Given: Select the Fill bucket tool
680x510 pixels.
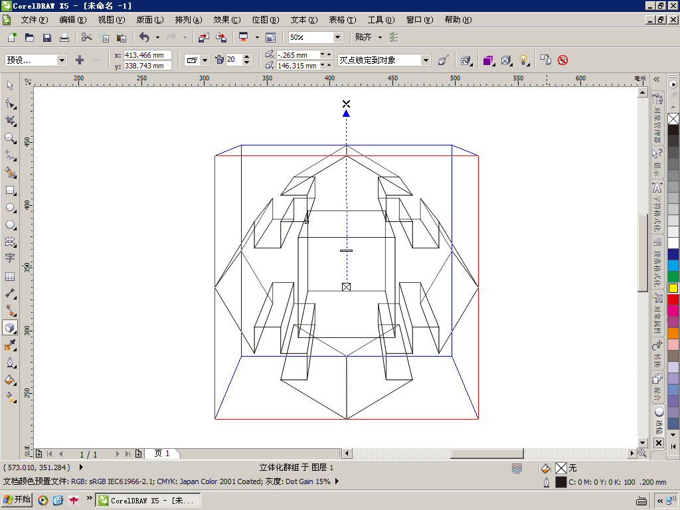Looking at the screenshot, I should click(10, 380).
